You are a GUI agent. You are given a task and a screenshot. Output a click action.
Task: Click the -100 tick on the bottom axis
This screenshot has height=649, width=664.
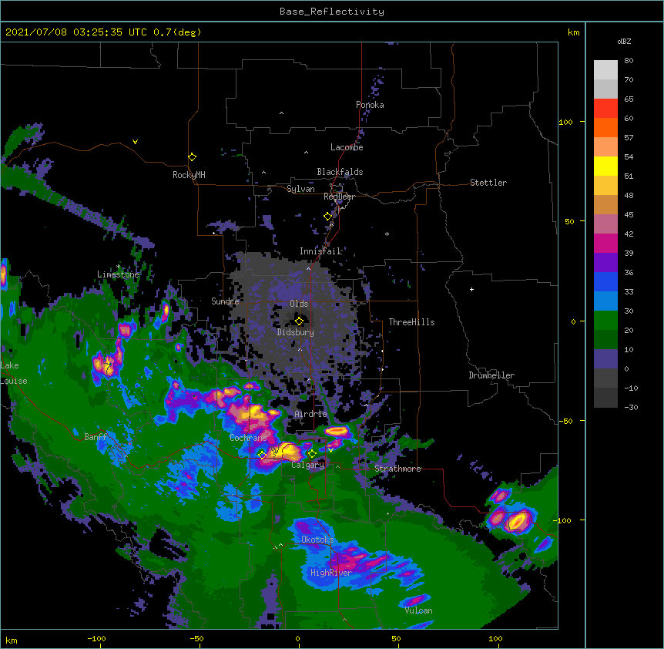(96, 638)
